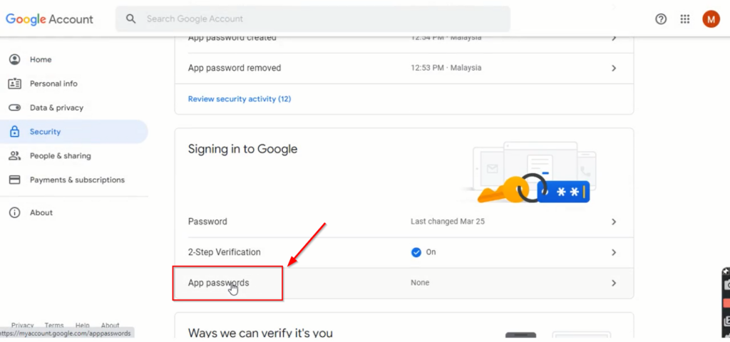The image size is (730, 342).
Task: Click the search magnifier icon
Action: tap(131, 19)
